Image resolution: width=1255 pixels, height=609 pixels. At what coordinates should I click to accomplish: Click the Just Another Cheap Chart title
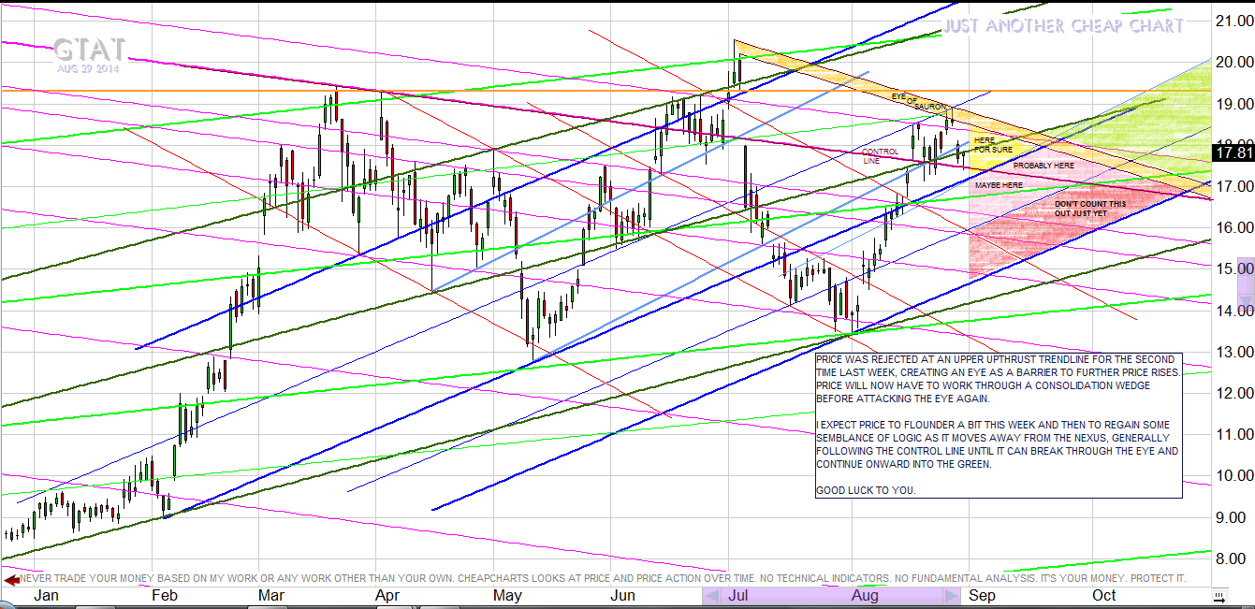pyautogui.click(x=1062, y=26)
